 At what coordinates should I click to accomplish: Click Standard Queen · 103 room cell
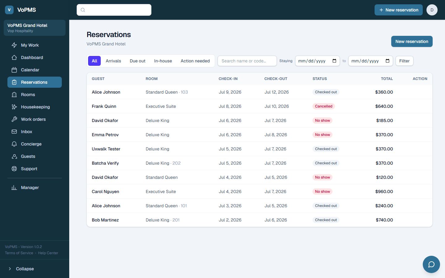167,92
